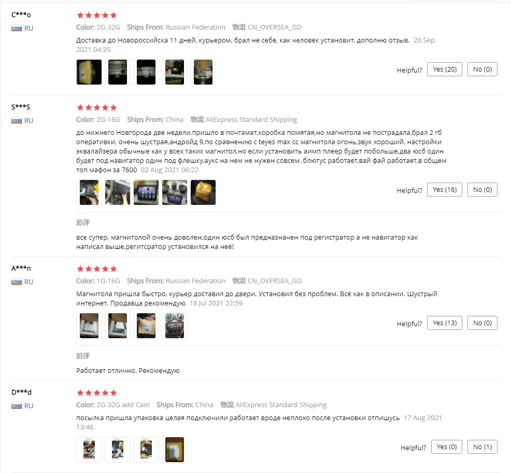
Task: Click No (0) on A***n's review
Action: point(482,323)
